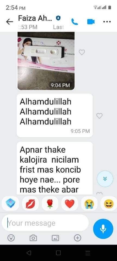Image resolution: width=117 pixels, height=261 pixels.
Task: Send the laughing squint face emoji
Action: pos(109,203)
